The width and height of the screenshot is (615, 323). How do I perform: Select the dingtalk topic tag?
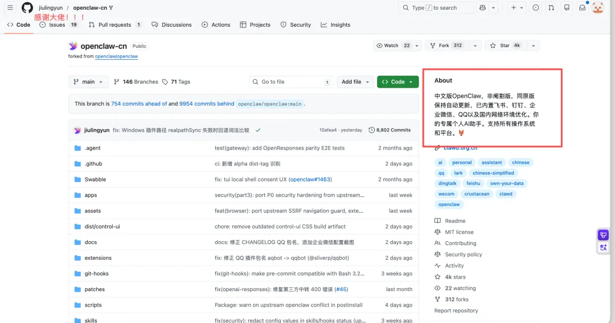pos(447,183)
